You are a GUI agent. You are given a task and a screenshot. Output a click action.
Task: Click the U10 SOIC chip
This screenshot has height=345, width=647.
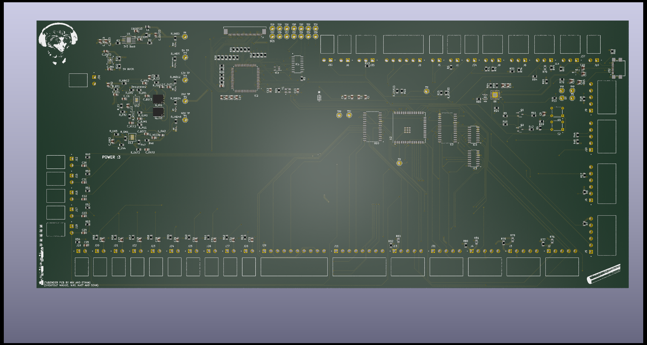pyautogui.click(x=373, y=127)
